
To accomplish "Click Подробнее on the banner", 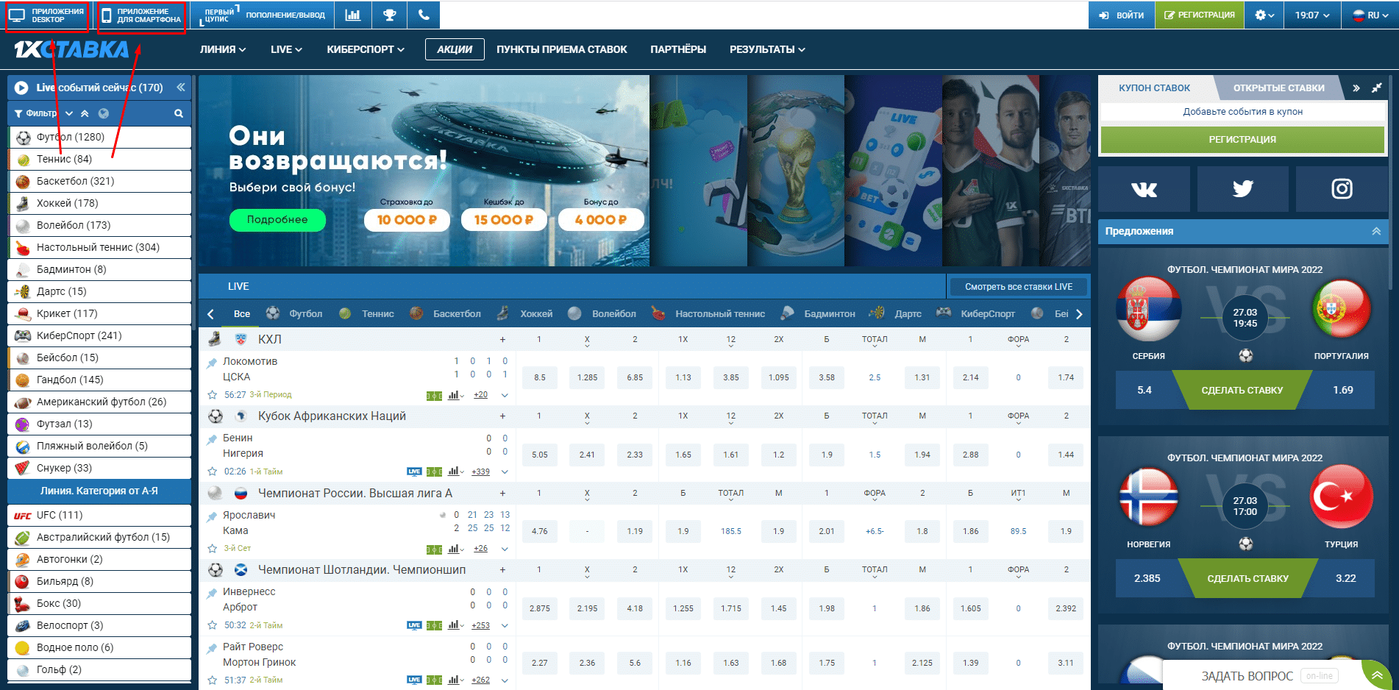I will click(277, 219).
